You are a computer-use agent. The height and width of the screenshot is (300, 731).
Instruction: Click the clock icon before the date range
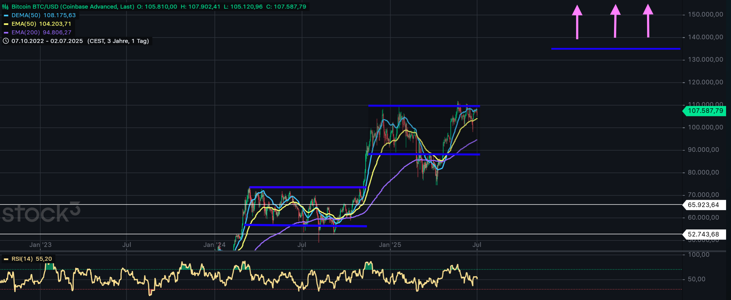click(x=6, y=41)
